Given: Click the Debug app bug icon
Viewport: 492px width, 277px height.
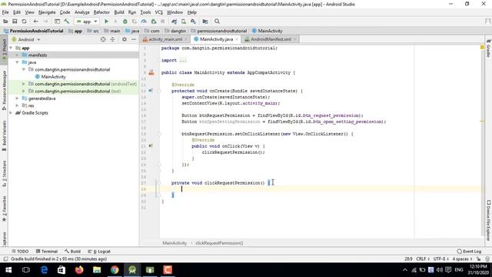Looking at the screenshot, I should (x=125, y=22).
